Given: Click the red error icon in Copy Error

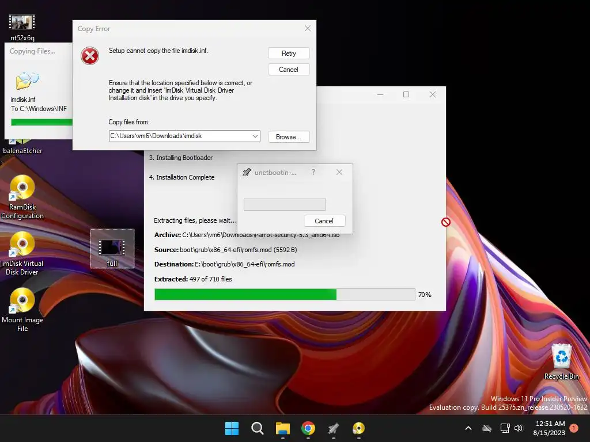Looking at the screenshot, I should 89,56.
